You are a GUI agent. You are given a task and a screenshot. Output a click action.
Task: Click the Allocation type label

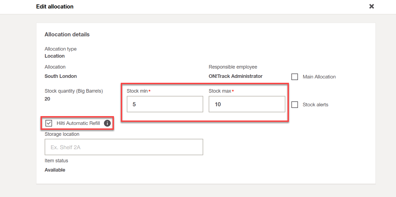(61, 49)
